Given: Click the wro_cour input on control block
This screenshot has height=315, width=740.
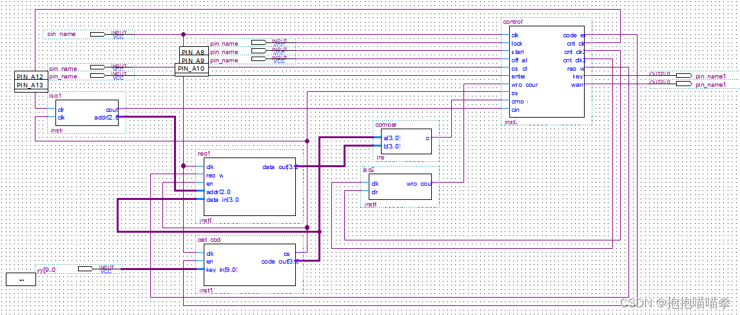Looking at the screenshot, I should [x=524, y=85].
